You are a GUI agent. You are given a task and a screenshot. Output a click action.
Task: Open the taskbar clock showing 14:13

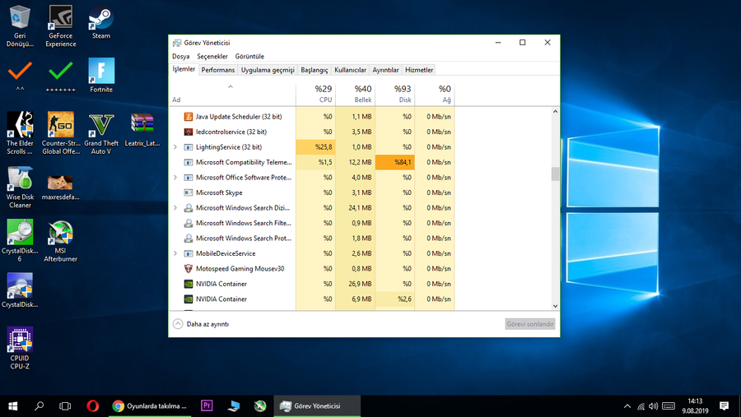[695, 406]
